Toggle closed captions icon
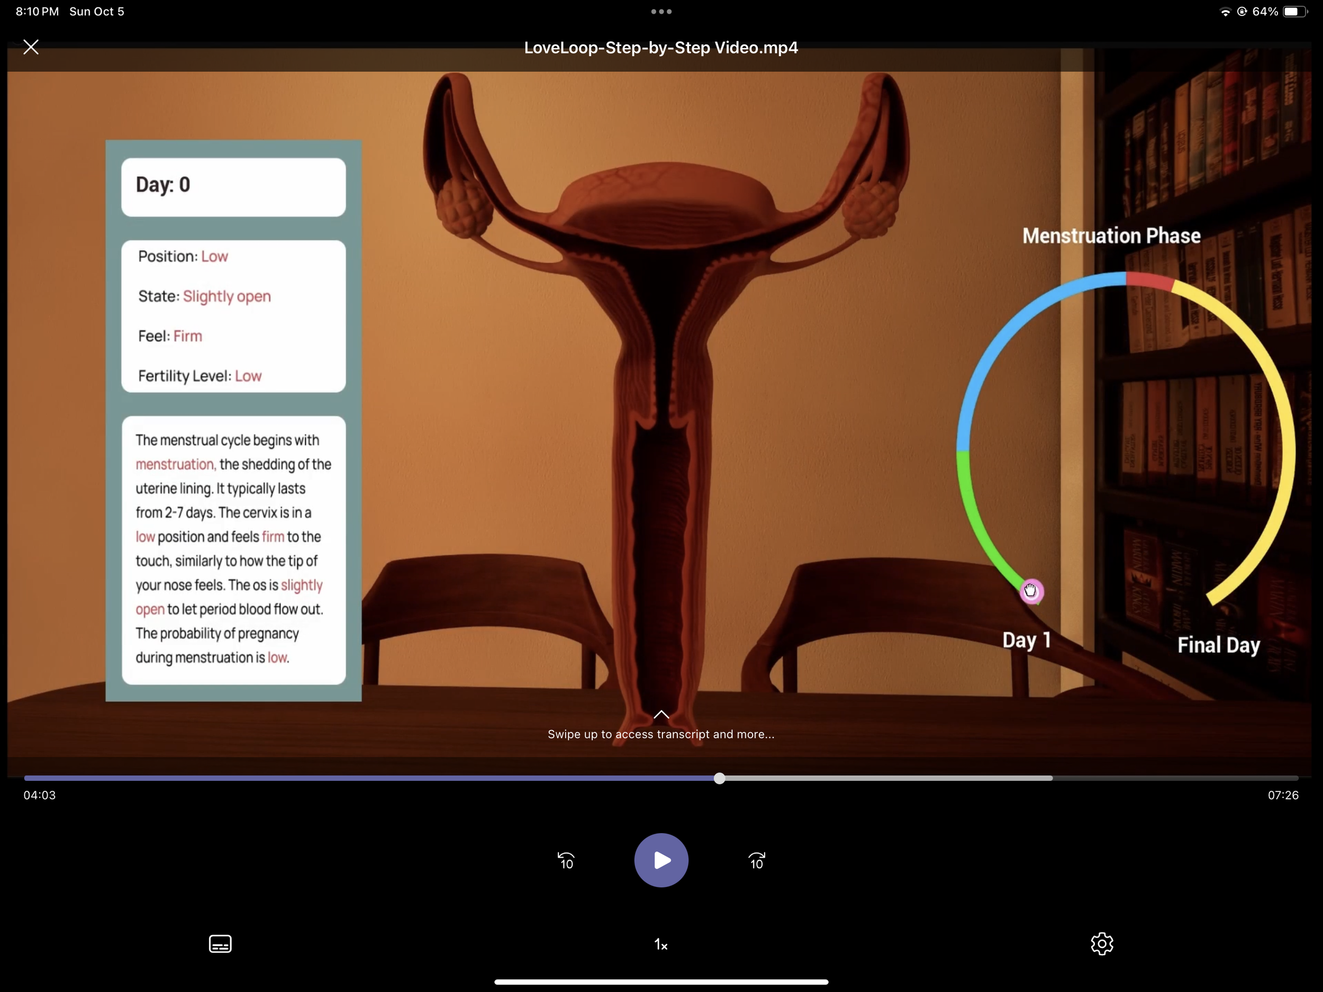The height and width of the screenshot is (992, 1323). pyautogui.click(x=220, y=943)
